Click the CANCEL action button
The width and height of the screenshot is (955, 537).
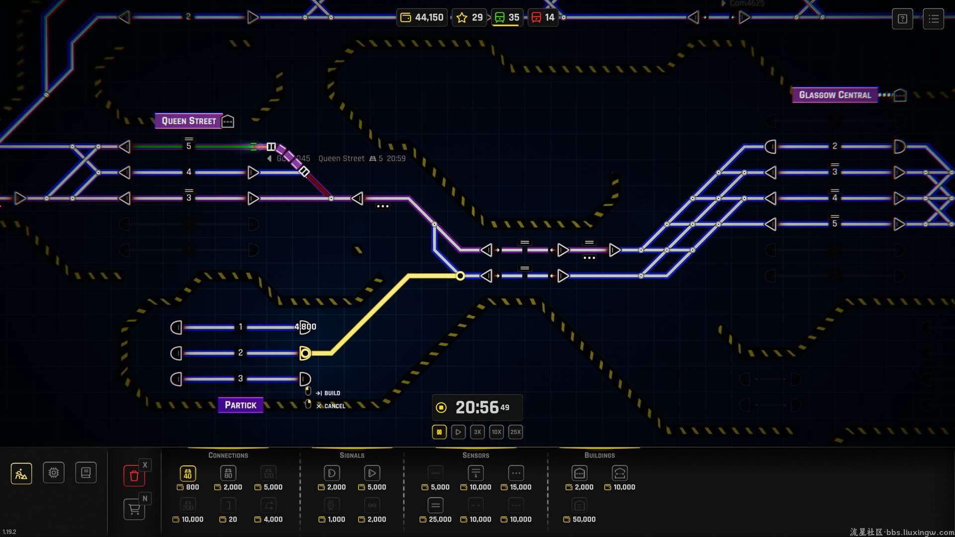(331, 405)
